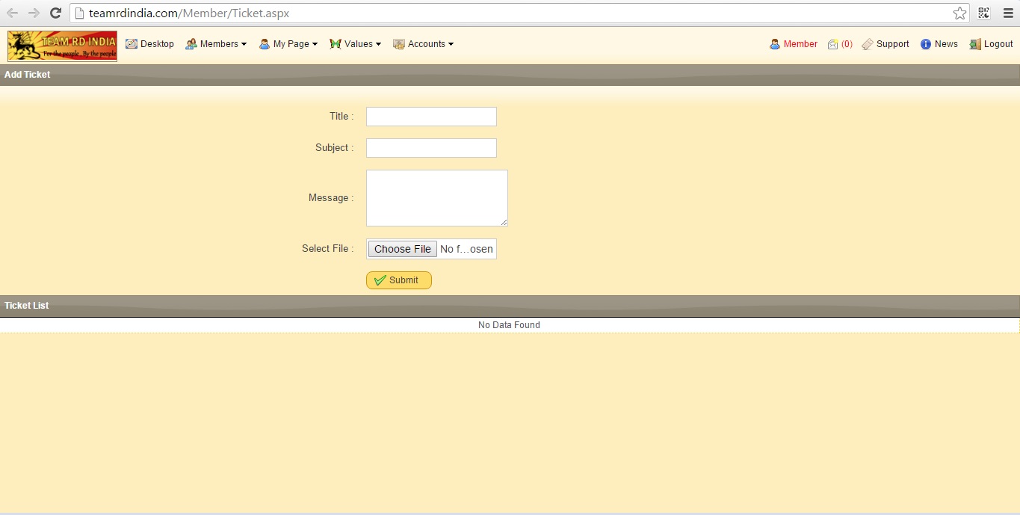Focus the Title text field

point(431,117)
